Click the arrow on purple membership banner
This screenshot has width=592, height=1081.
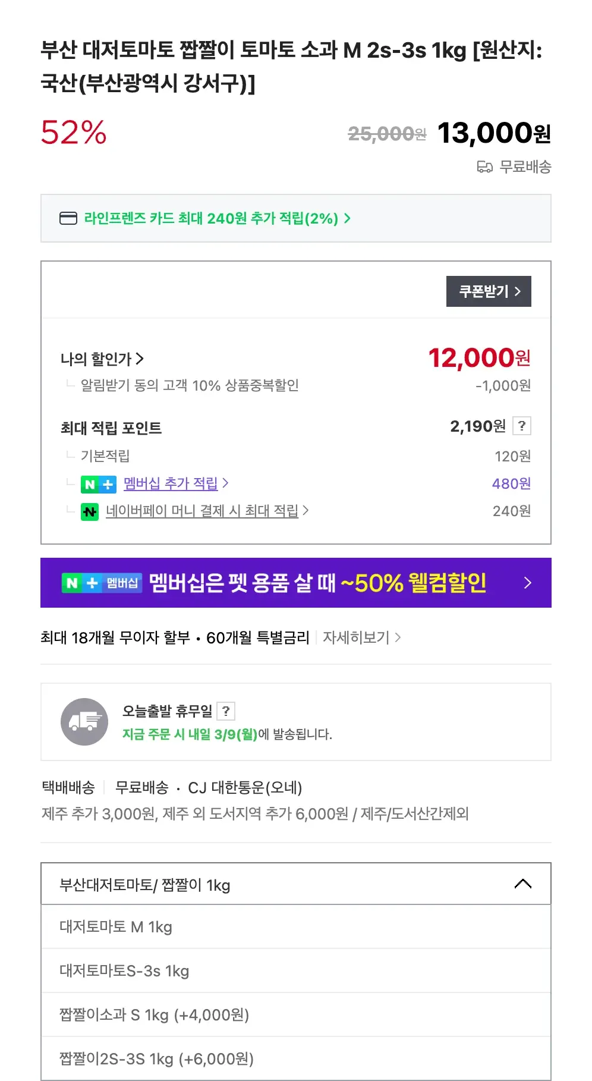[527, 583]
